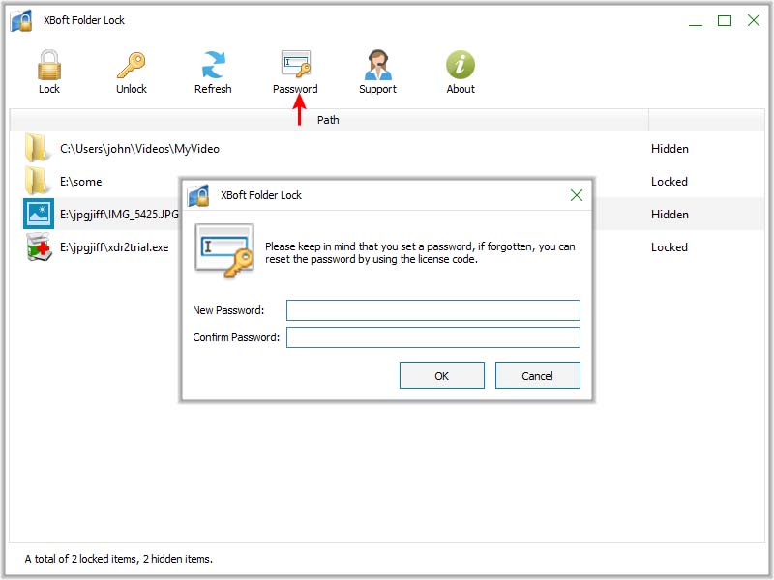Open the Support agent icon
774x580 pixels.
[377, 65]
